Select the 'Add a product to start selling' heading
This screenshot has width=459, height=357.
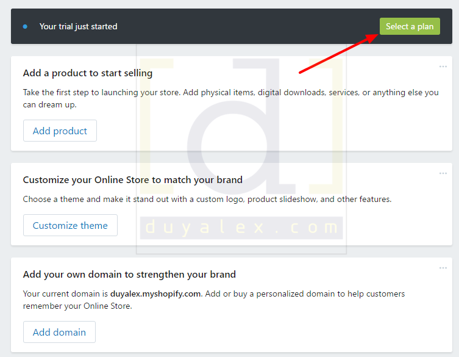pos(88,73)
